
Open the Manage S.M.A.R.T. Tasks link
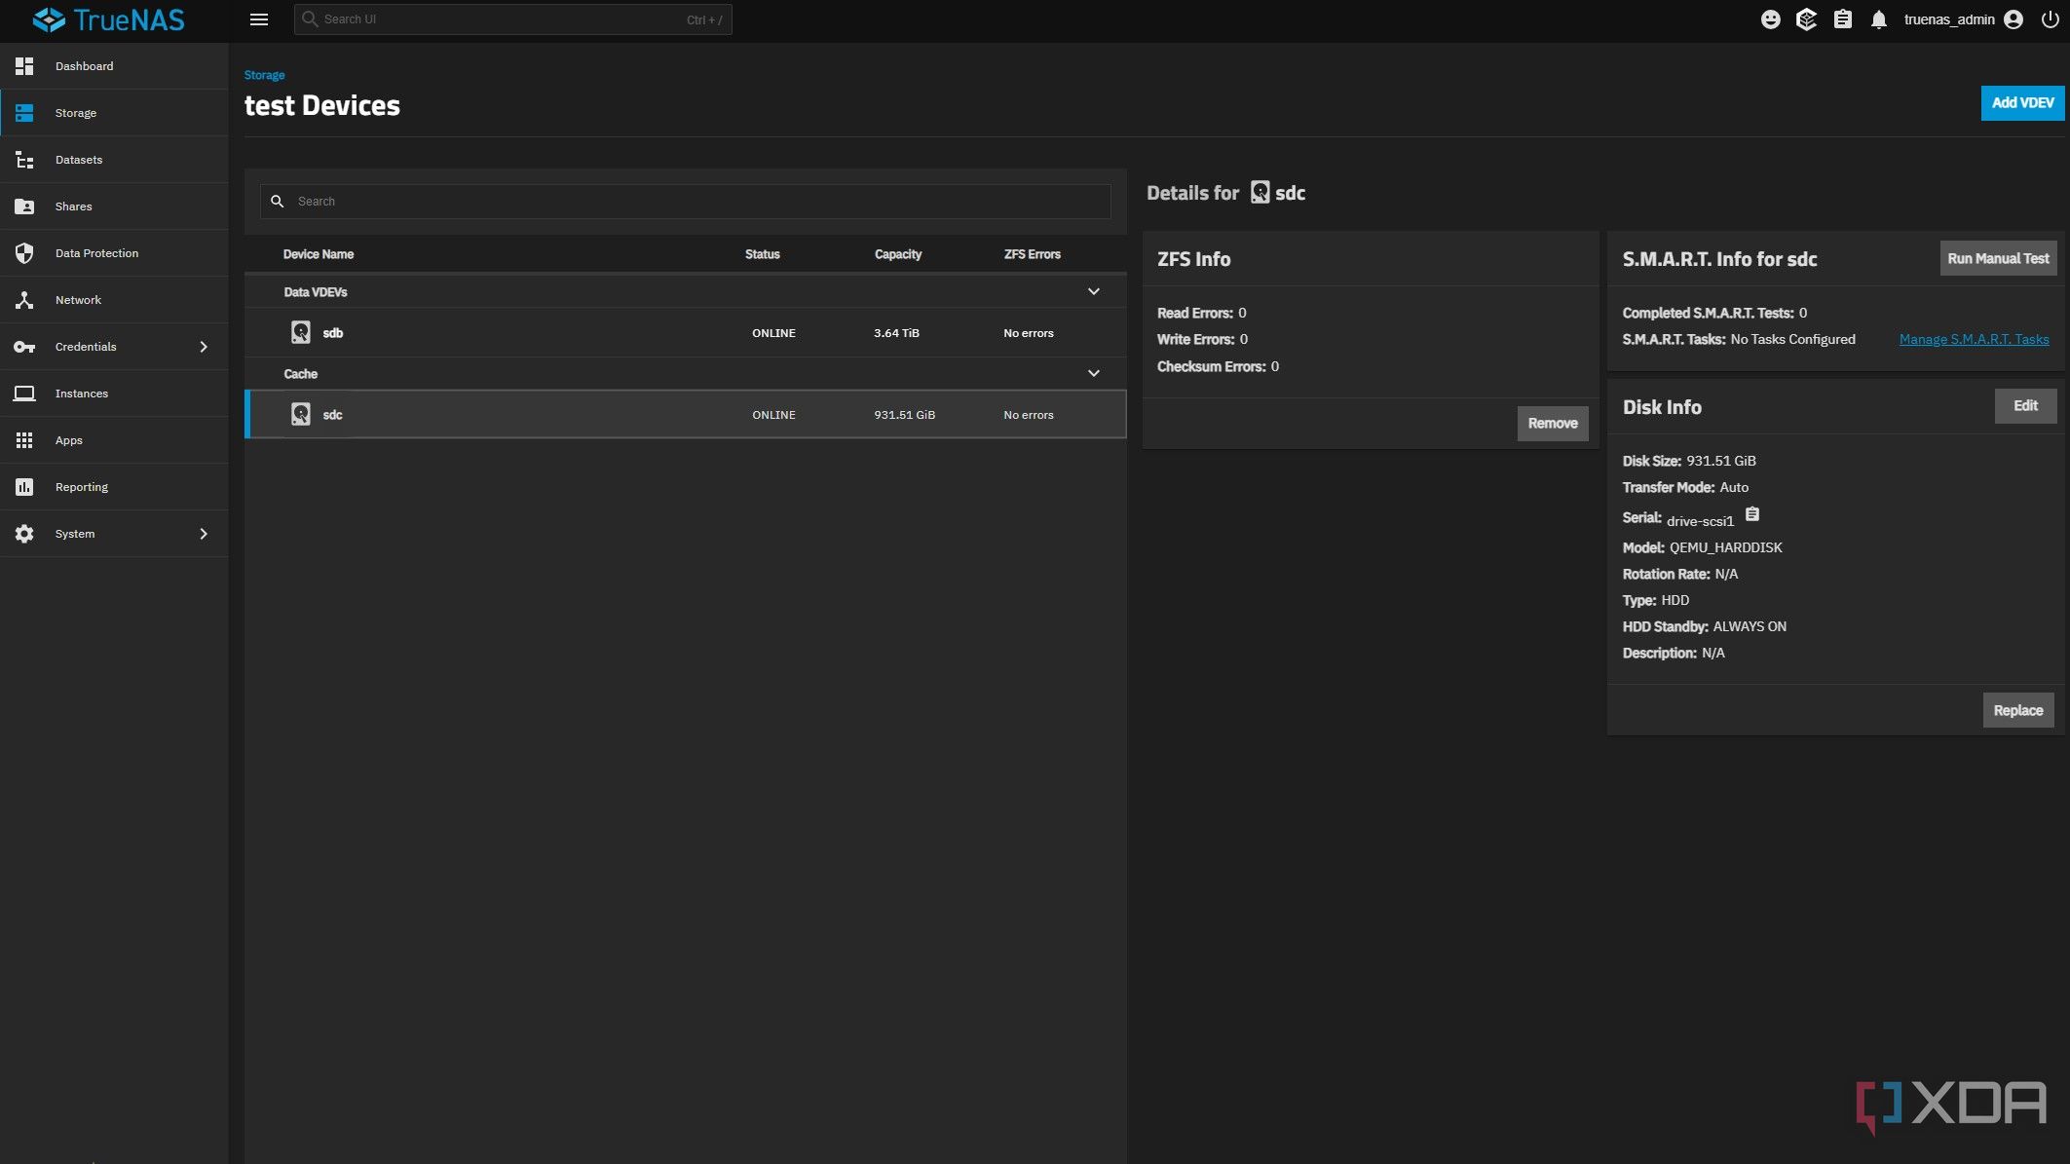pyautogui.click(x=1974, y=339)
